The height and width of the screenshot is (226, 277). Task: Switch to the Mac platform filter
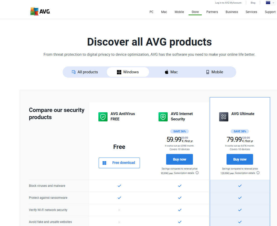tap(171, 72)
